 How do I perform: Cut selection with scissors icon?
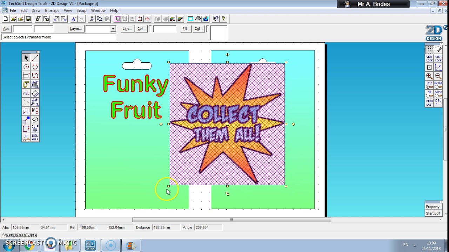[x=92, y=19]
